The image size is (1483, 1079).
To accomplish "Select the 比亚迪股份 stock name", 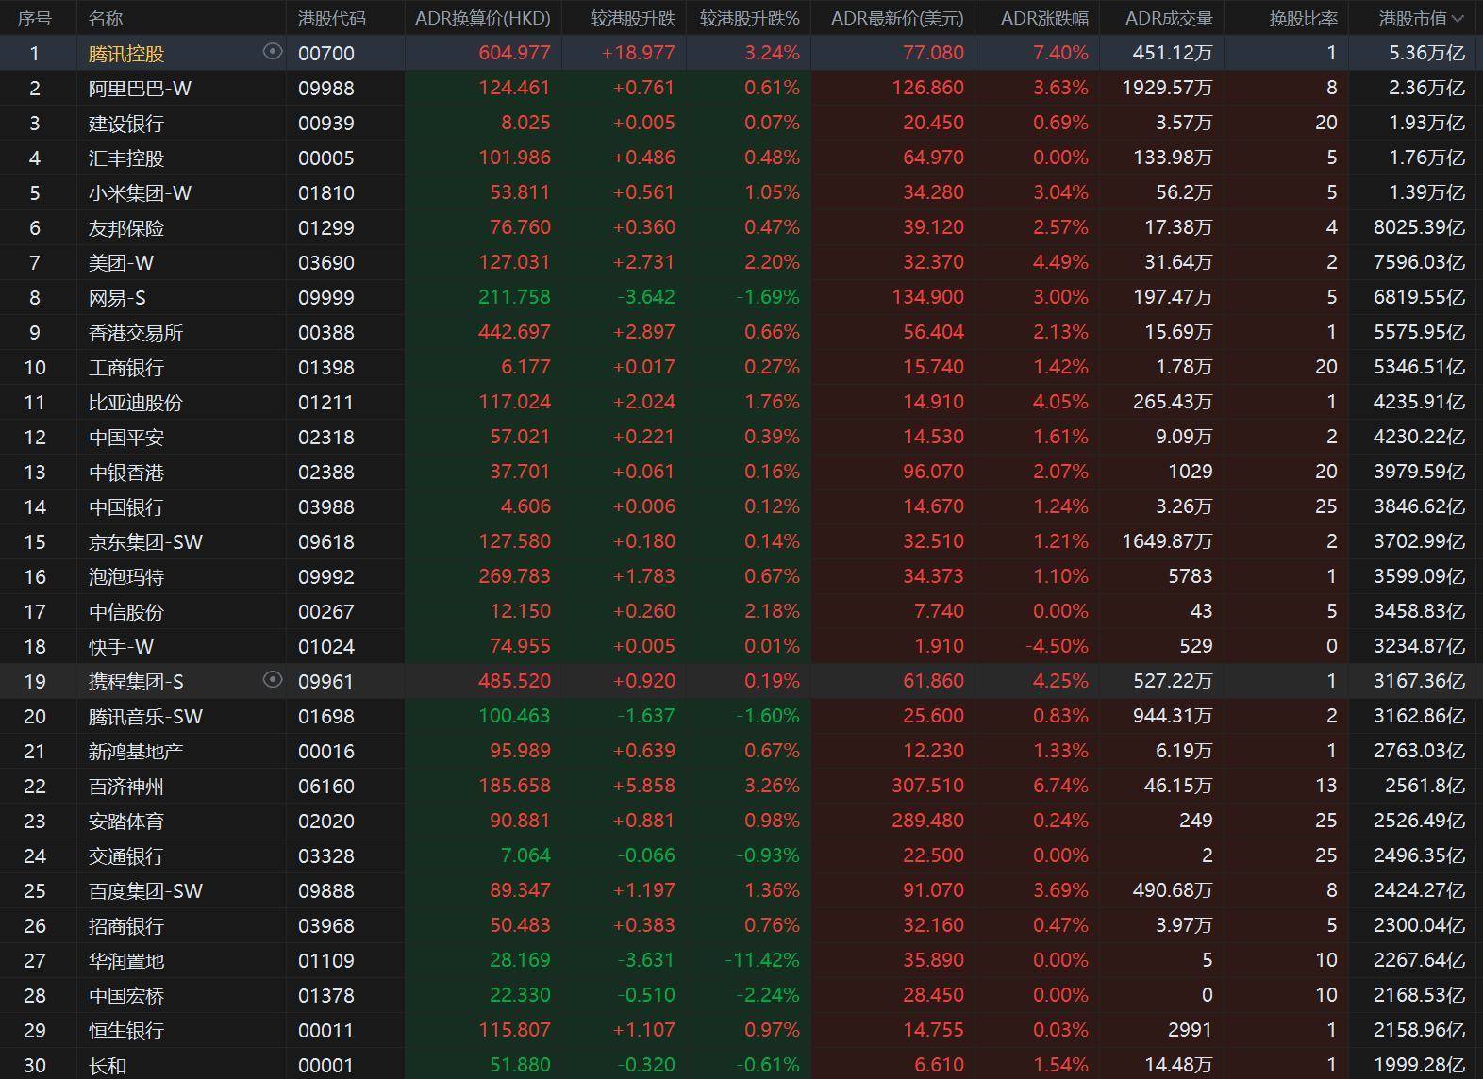I will click(x=136, y=402).
